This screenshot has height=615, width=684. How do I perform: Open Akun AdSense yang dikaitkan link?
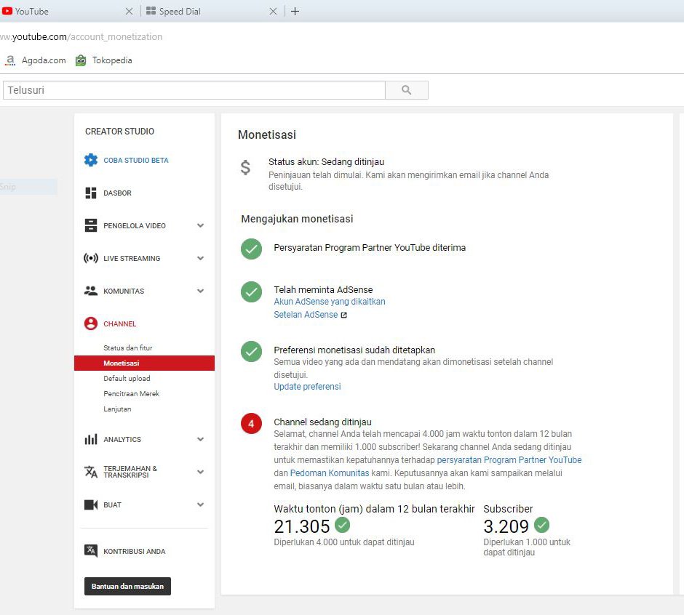click(x=330, y=302)
